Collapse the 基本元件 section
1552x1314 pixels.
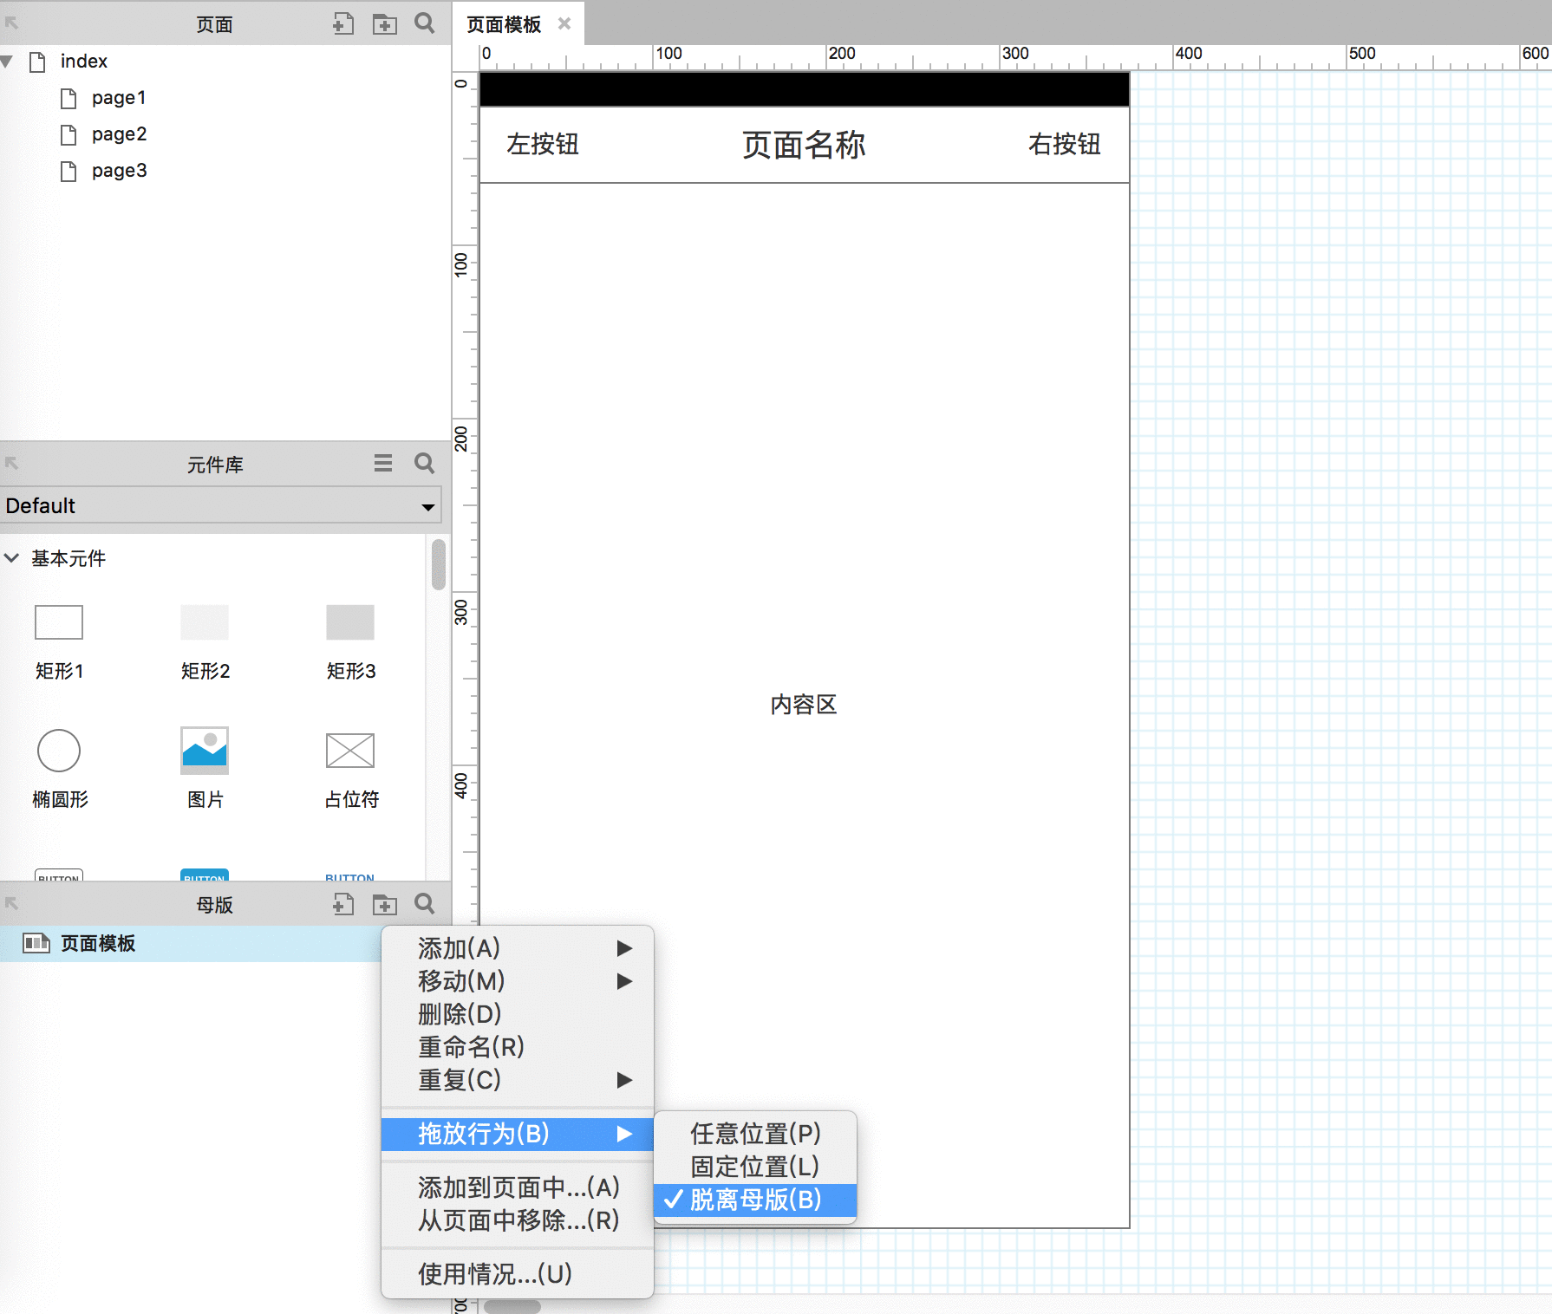click(x=12, y=558)
